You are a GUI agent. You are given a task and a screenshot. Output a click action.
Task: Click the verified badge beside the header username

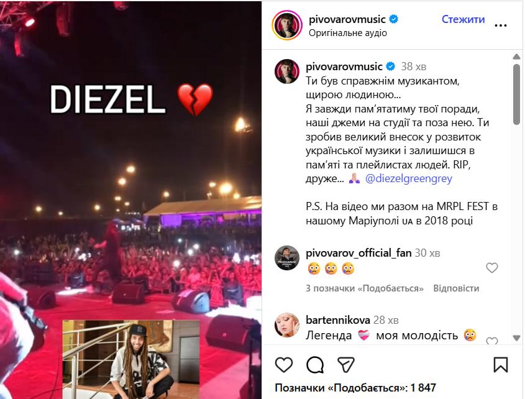point(394,19)
